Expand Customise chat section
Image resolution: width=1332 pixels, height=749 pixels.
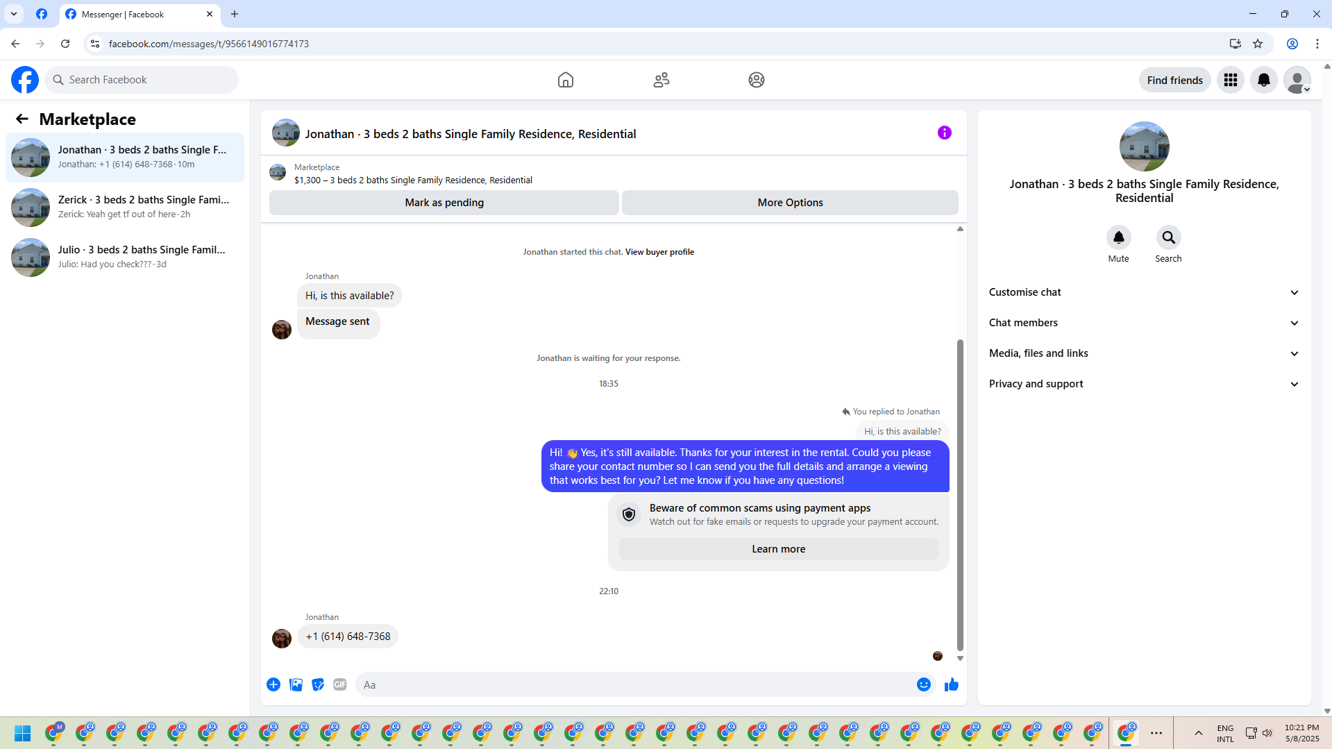pyautogui.click(x=1144, y=292)
